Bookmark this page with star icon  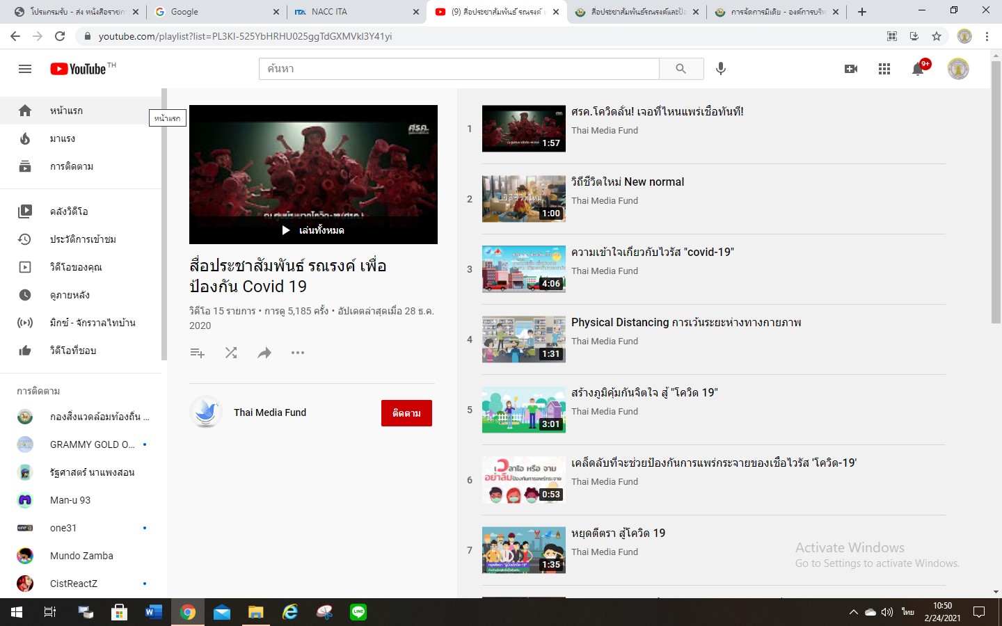tap(937, 36)
